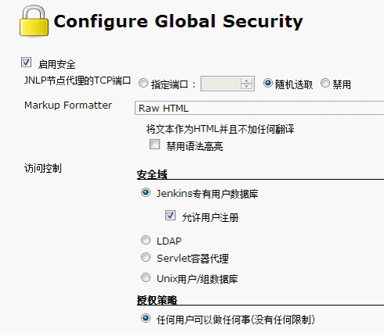384x336 pixels.
Task: Choose the 禁用 radio option for JNLP port
Action: [x=325, y=83]
